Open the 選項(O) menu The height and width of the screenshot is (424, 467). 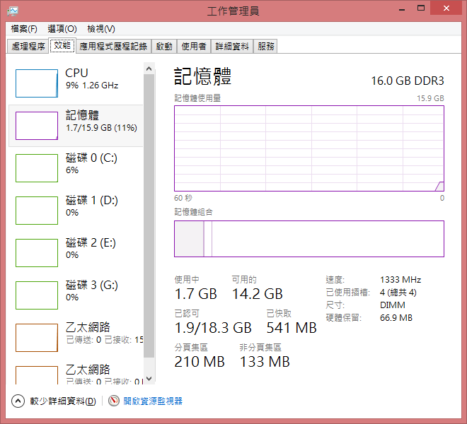[x=62, y=29]
